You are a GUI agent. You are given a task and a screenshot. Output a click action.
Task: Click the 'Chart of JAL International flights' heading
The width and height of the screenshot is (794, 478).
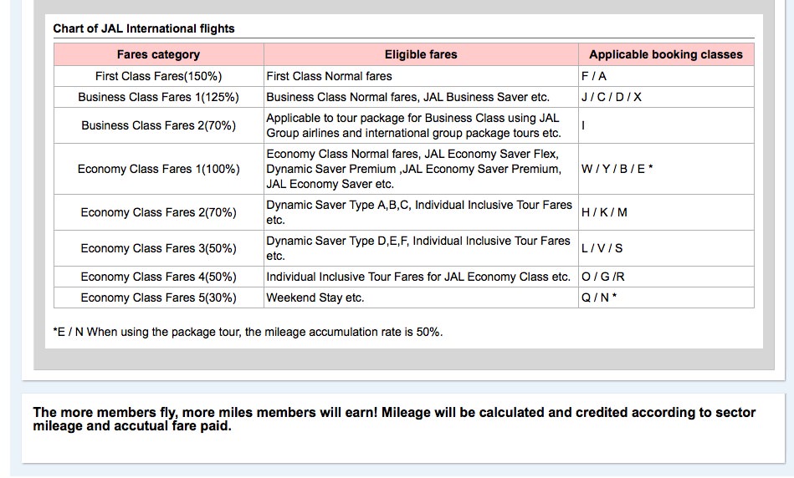point(144,29)
